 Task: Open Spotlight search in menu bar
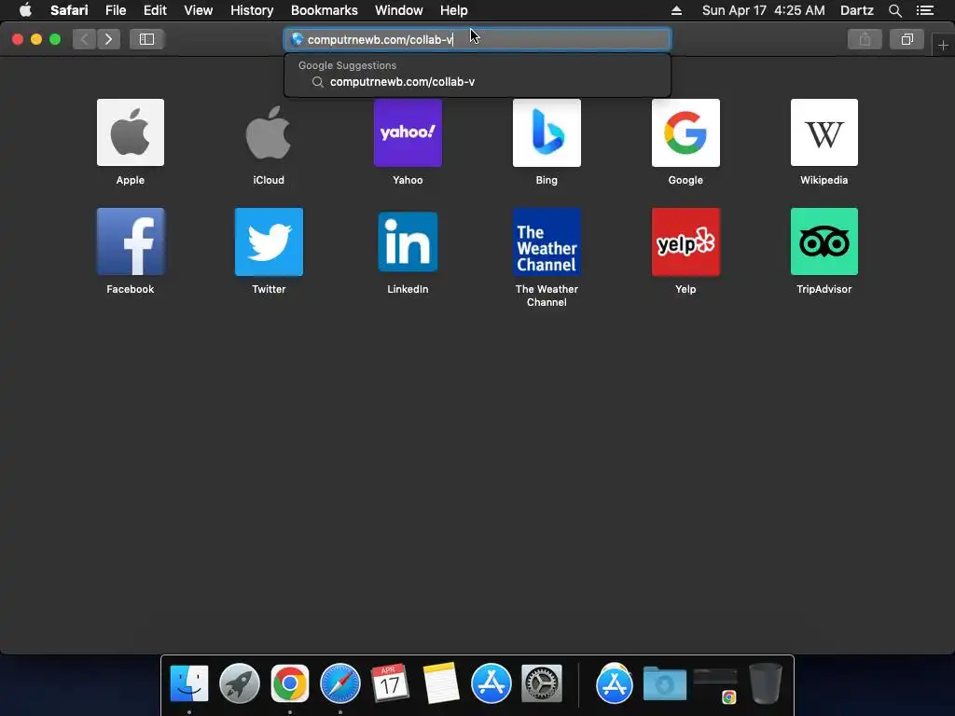pyautogui.click(x=894, y=10)
